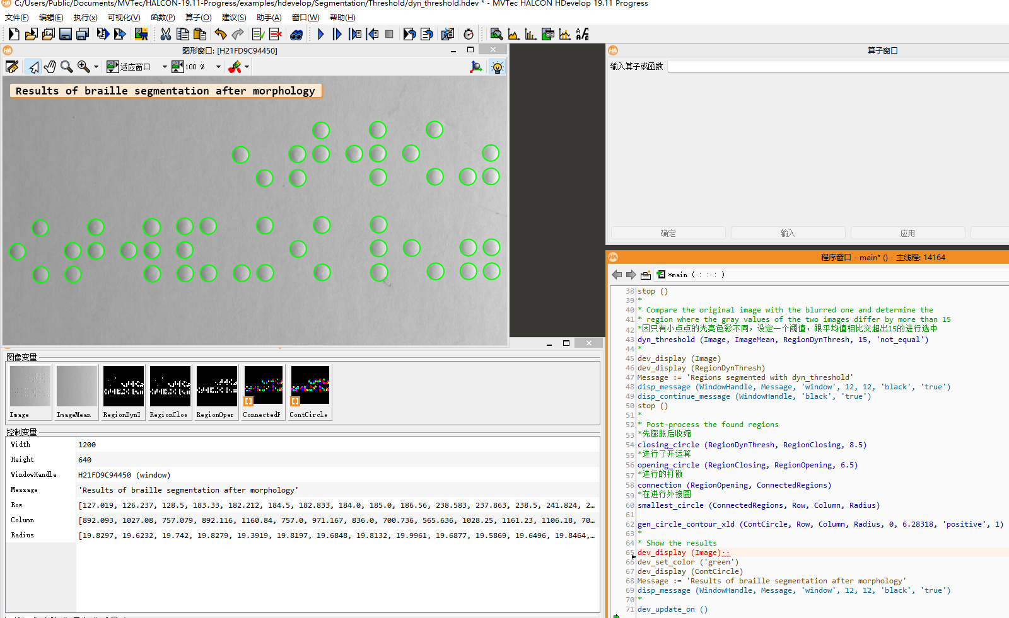Select the RegionClosing variable thumbnail

click(x=170, y=392)
